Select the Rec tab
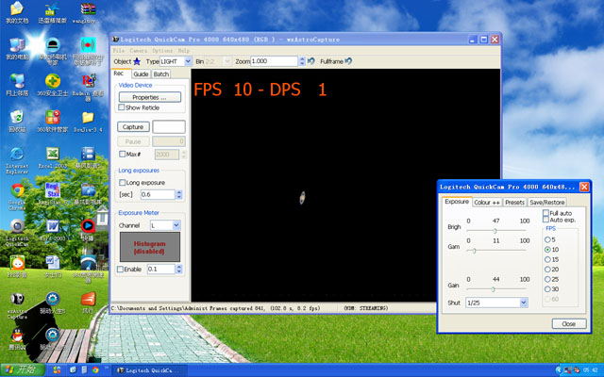 coord(119,74)
